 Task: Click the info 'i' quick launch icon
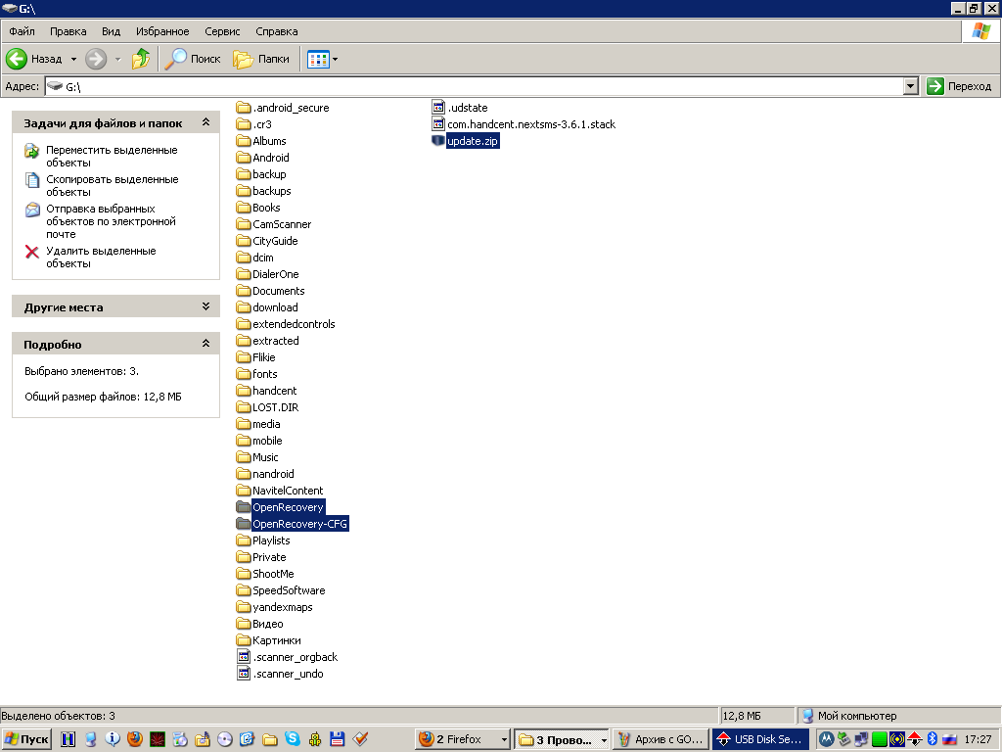coord(113,739)
